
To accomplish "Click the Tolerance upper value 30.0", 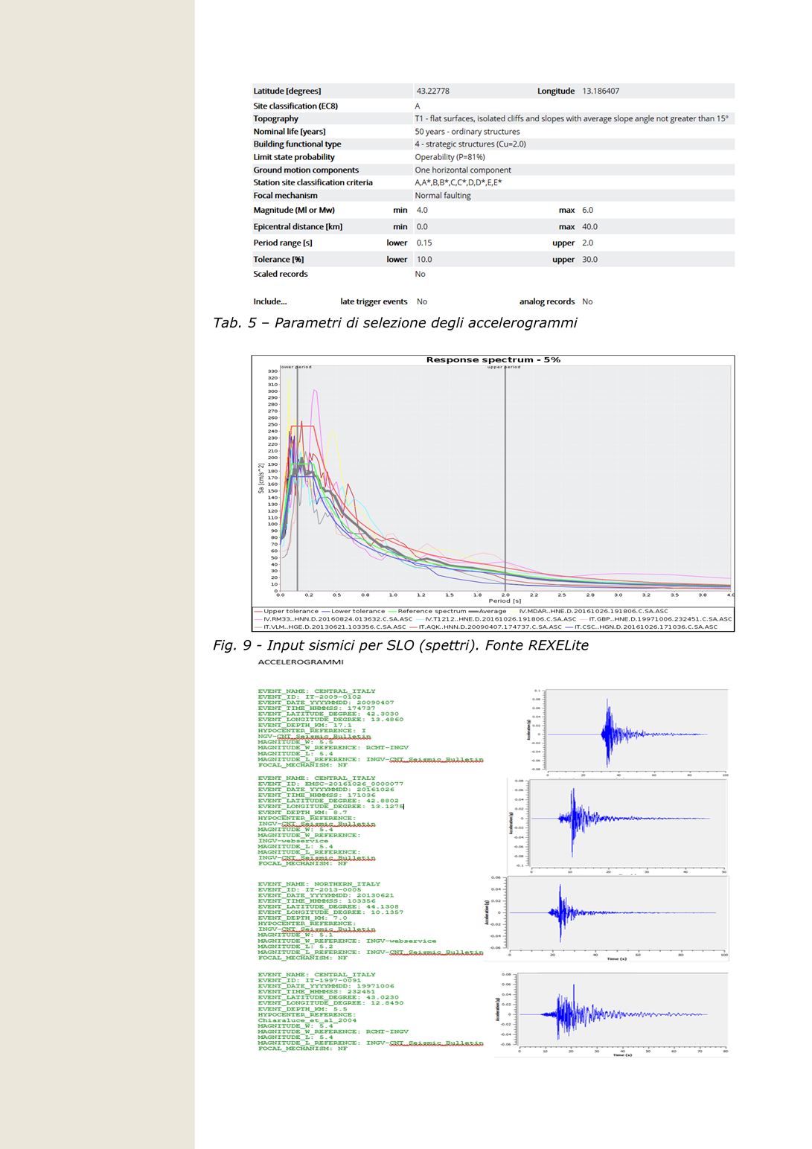I will point(589,260).
